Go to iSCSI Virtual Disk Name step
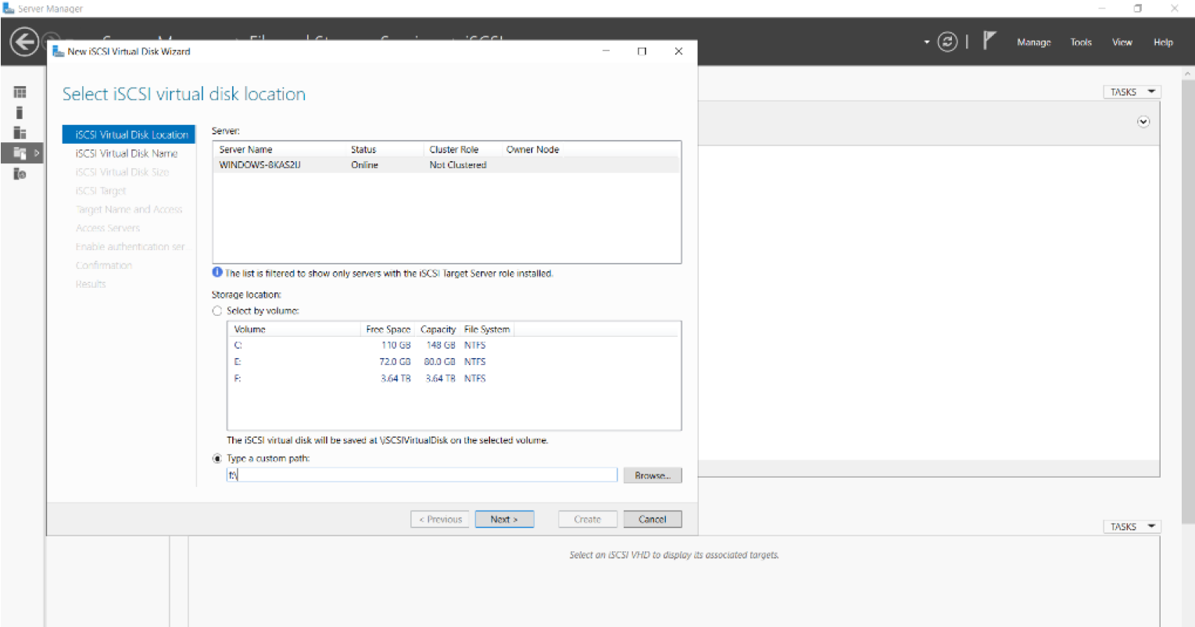 [x=127, y=153]
